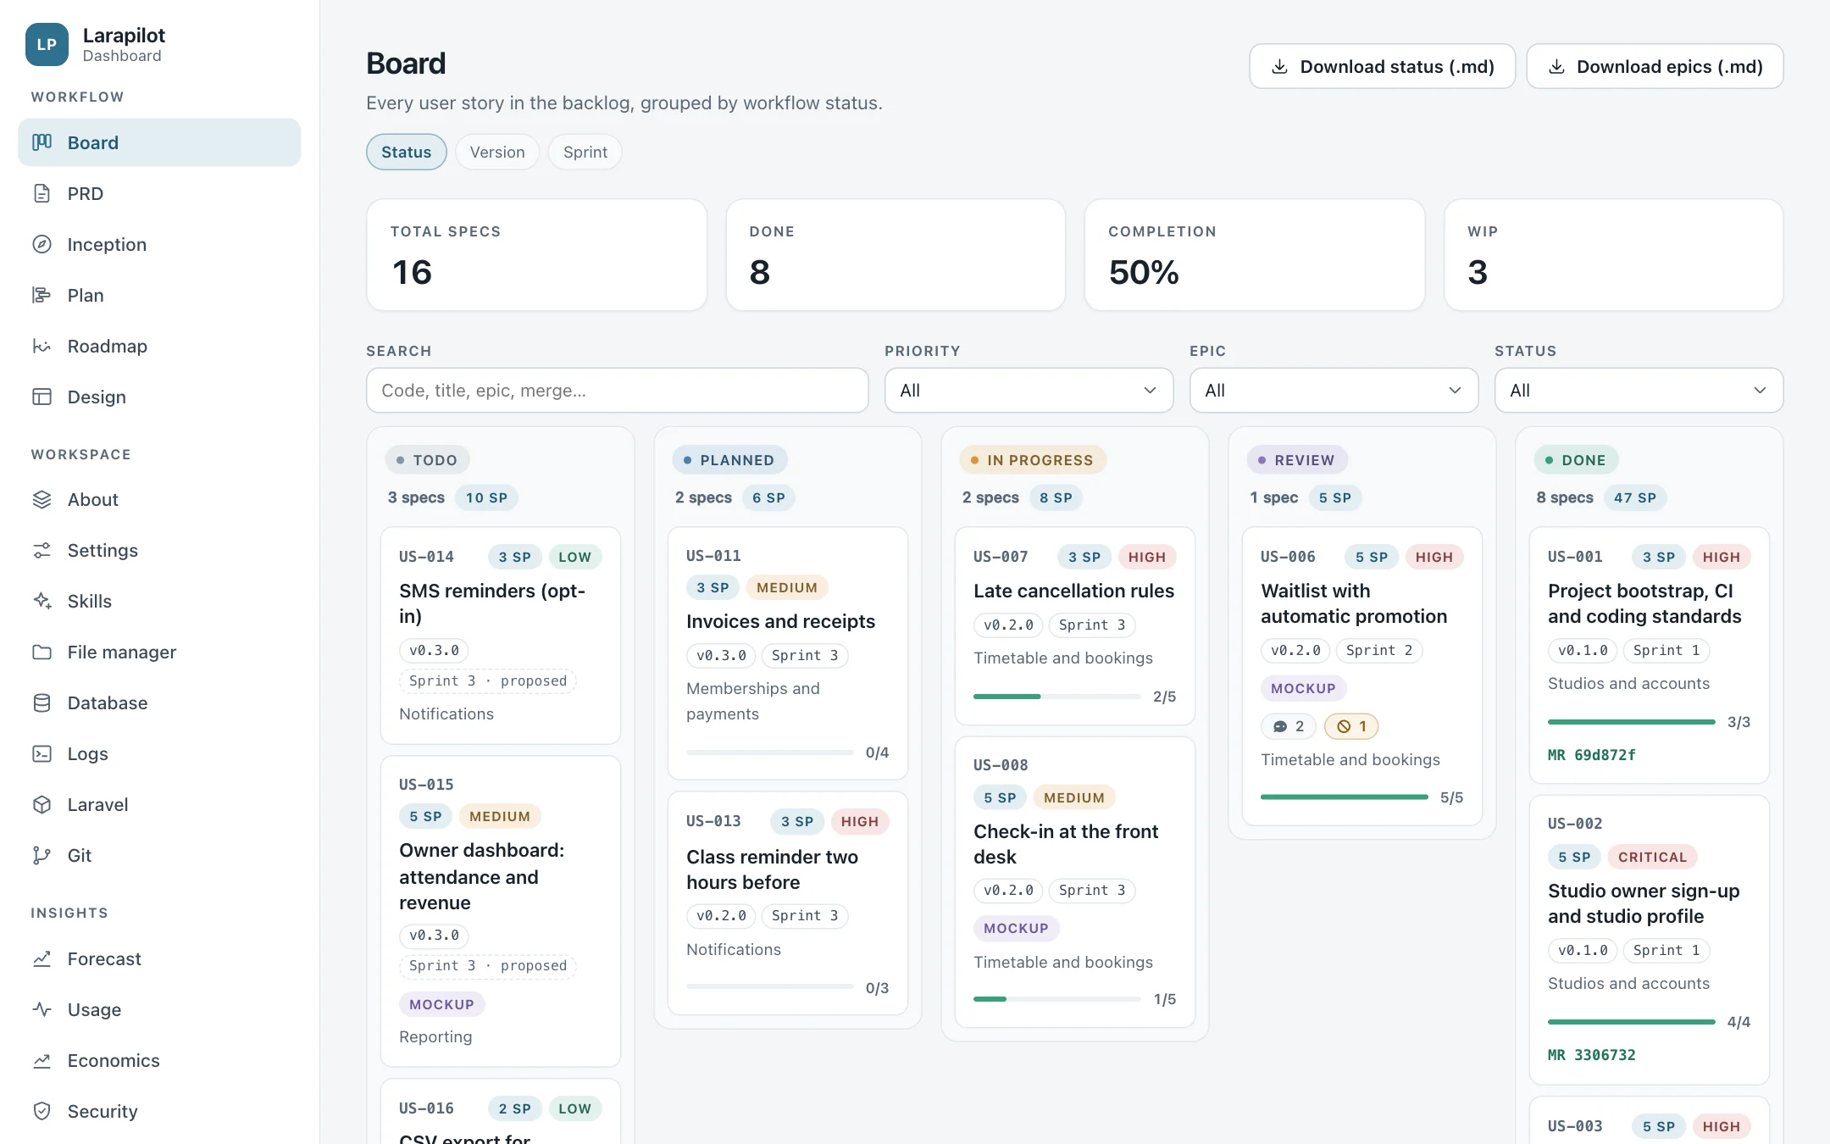The width and height of the screenshot is (1830, 1144).
Task: Click the About layers icon
Action: pos(42,499)
